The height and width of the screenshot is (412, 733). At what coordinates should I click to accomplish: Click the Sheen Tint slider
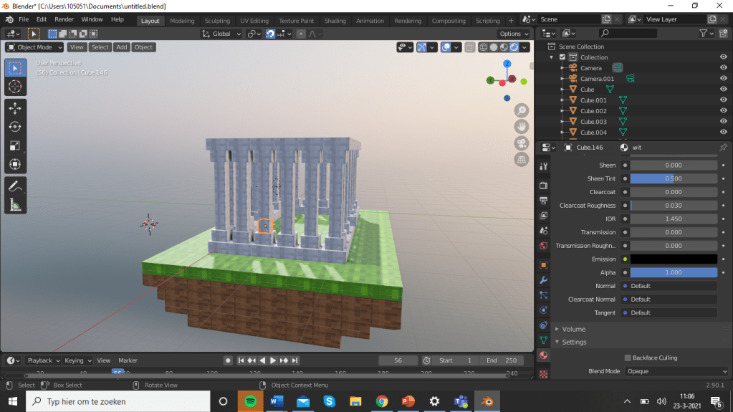(x=673, y=178)
